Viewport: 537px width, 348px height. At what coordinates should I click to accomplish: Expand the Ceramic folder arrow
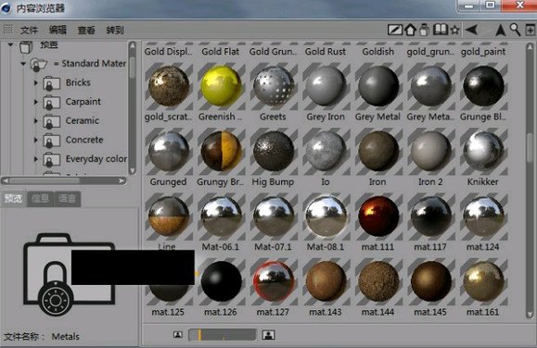(35, 120)
